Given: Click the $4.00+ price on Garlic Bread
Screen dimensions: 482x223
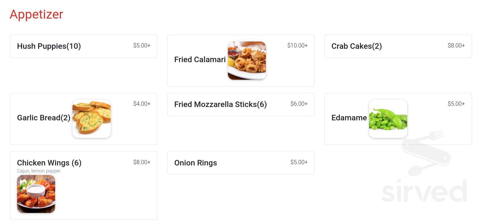Looking at the screenshot, I should (142, 104).
